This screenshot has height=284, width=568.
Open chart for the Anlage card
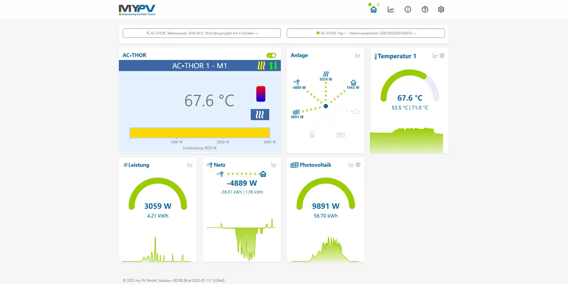[358, 55]
